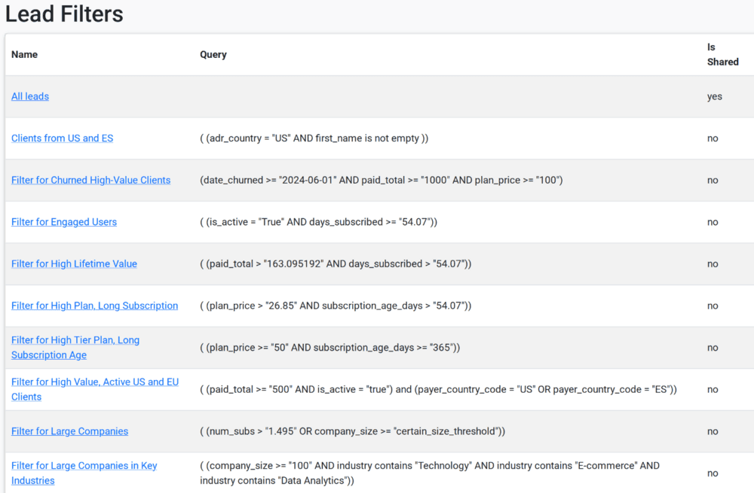Open Large Companies in Key Industries filter
Viewport: 754px width, 493px height.
pos(84,466)
